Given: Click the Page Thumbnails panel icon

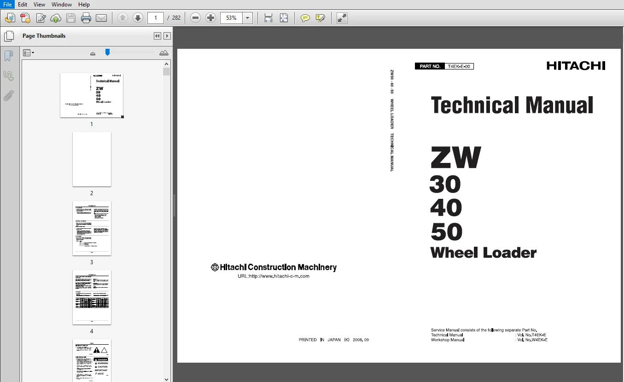Looking at the screenshot, I should click(9, 36).
